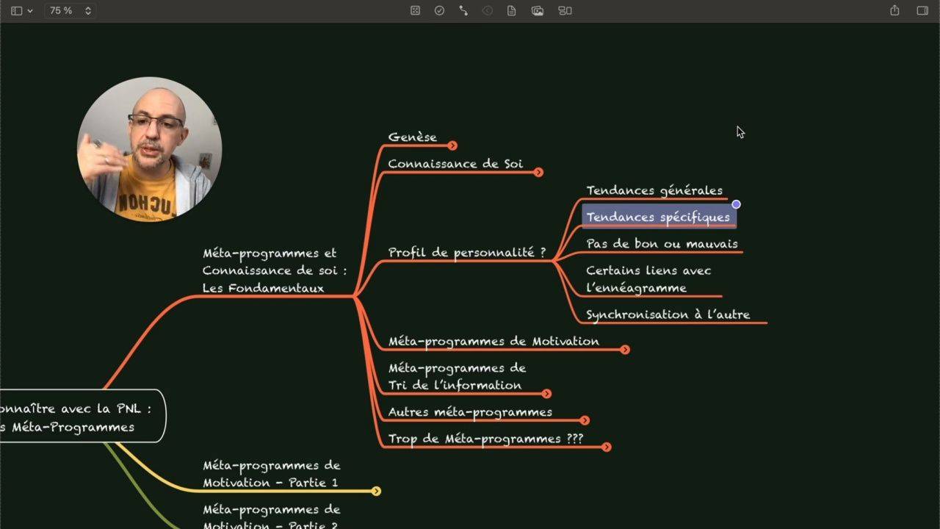Expand the Connaissance de Soi branch

538,172
